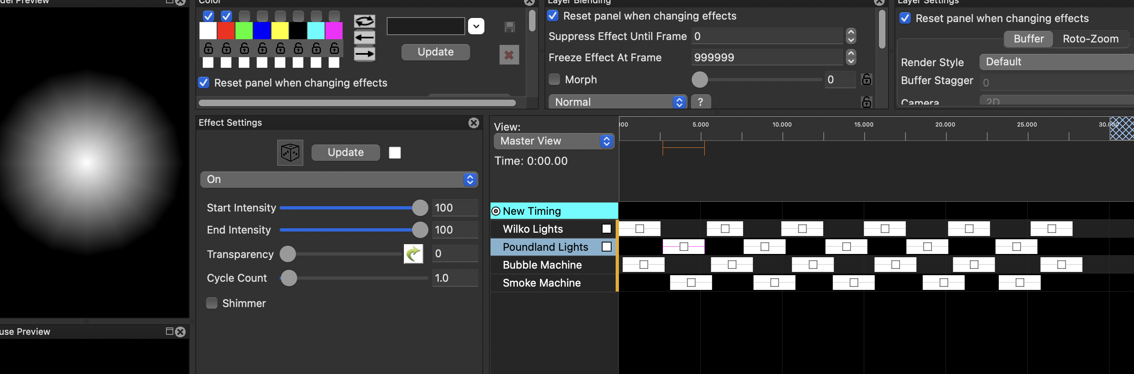The height and width of the screenshot is (374, 1134).
Task: Toggle the lock under the black color swatch
Action: pos(298,48)
